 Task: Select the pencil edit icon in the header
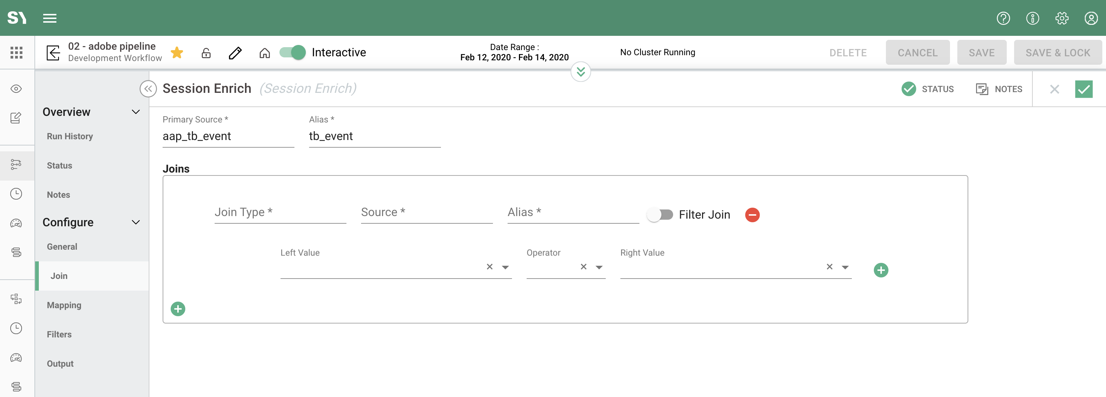(235, 53)
